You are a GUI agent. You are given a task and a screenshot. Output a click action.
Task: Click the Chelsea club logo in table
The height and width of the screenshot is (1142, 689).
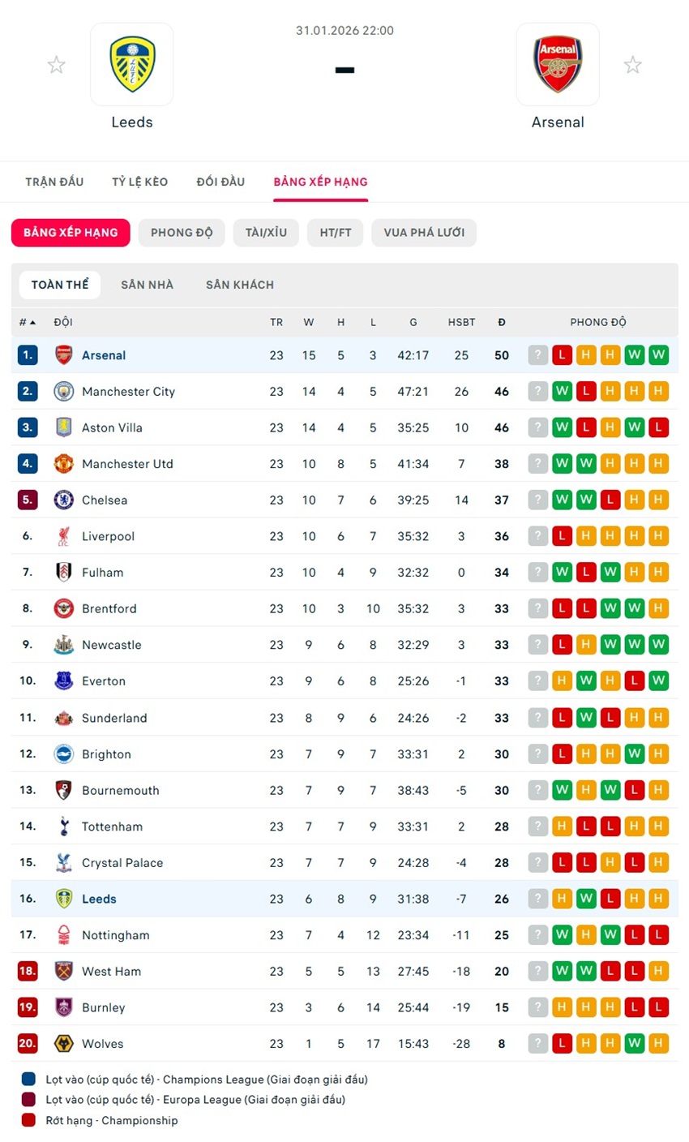click(63, 500)
